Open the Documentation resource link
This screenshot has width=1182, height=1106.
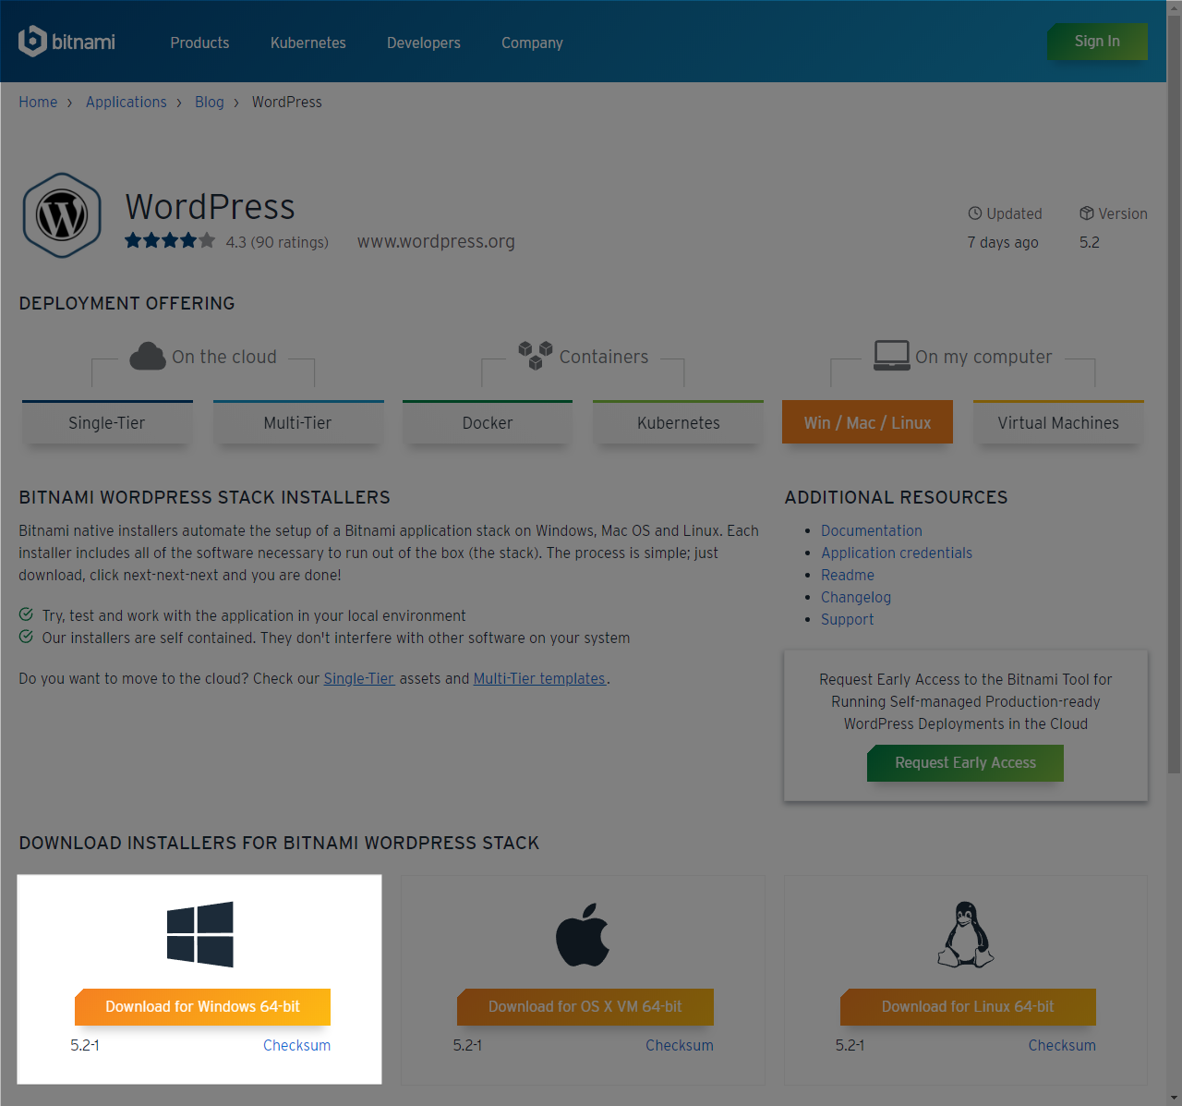(872, 530)
